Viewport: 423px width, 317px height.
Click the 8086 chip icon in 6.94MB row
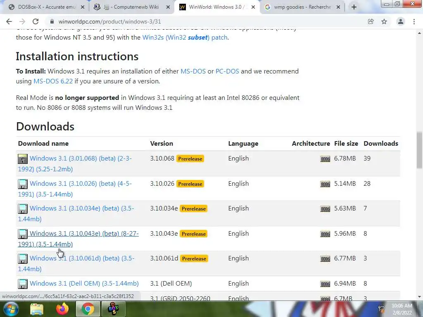click(325, 284)
